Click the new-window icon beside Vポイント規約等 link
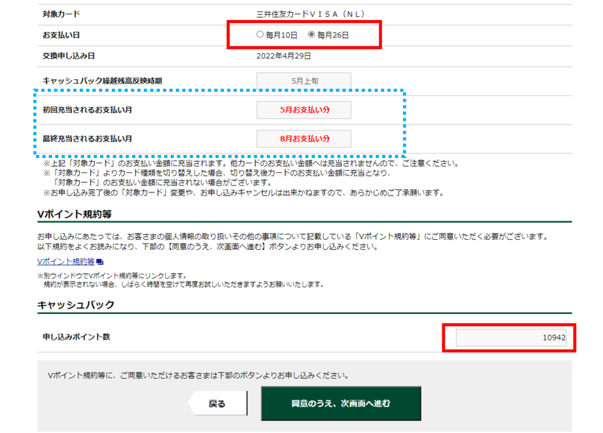The width and height of the screenshot is (603, 433). point(100,262)
